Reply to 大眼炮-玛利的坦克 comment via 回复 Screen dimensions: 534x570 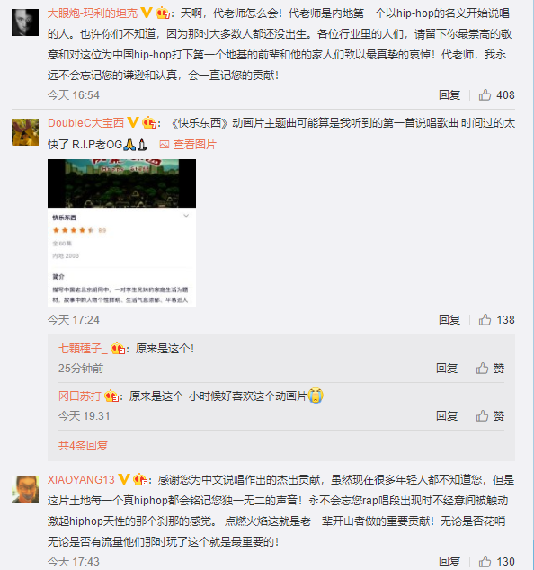click(x=449, y=95)
